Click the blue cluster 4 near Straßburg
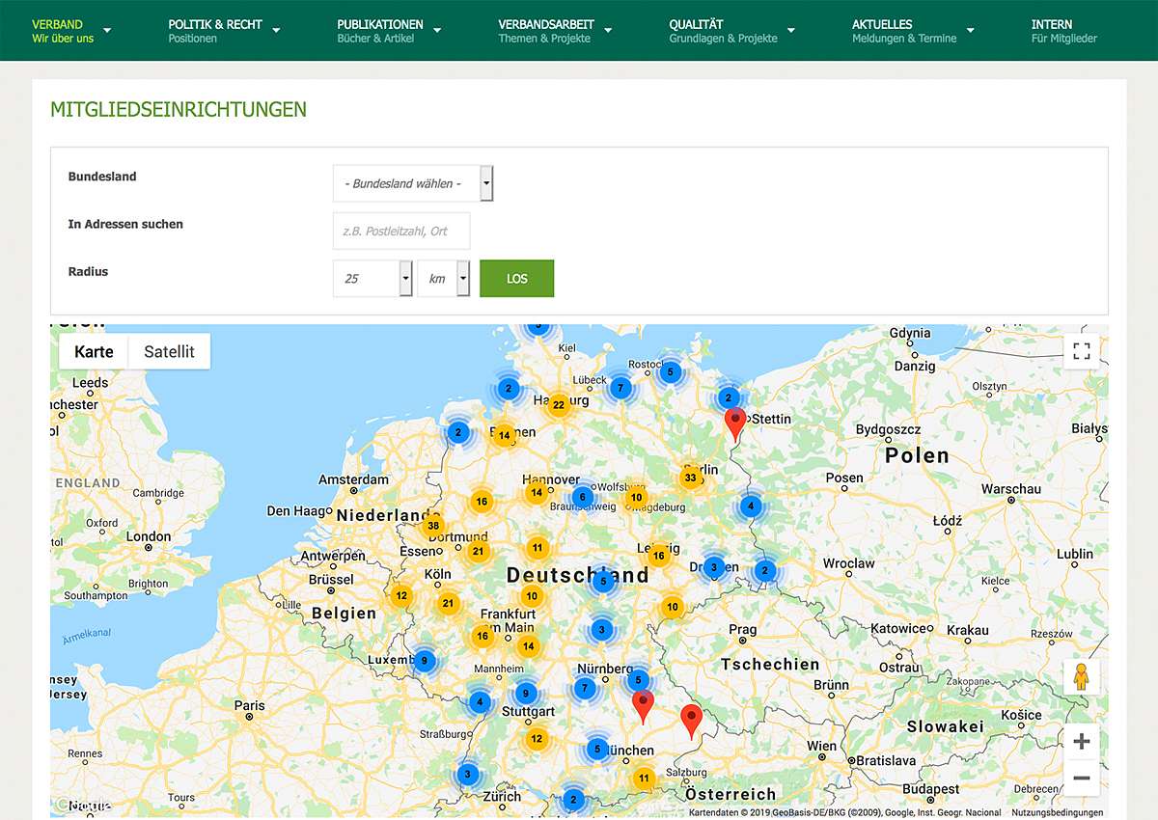This screenshot has width=1158, height=820. (480, 702)
